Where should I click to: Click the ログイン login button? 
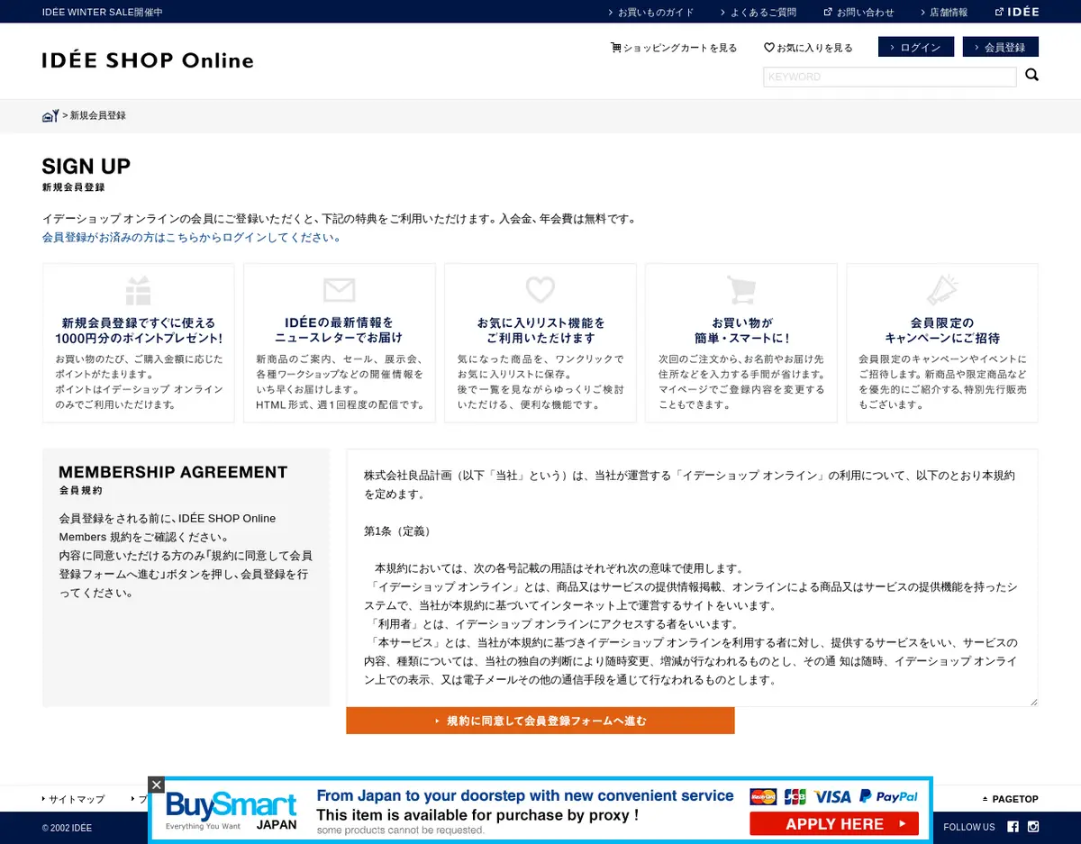point(916,47)
